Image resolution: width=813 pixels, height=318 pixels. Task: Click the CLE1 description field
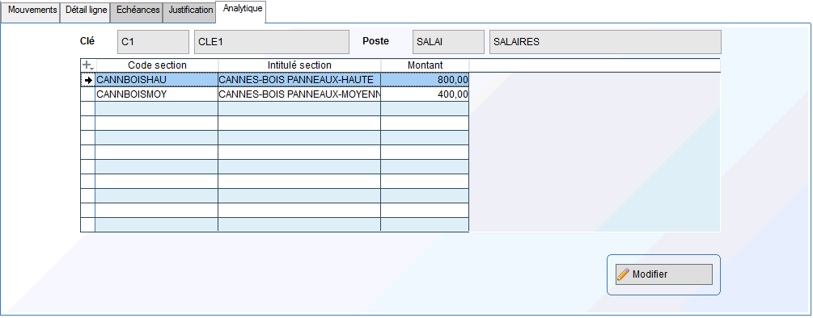click(272, 42)
